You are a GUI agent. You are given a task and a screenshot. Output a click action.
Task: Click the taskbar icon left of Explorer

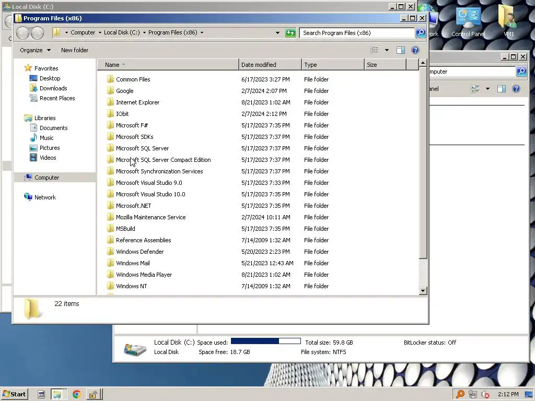click(41, 395)
